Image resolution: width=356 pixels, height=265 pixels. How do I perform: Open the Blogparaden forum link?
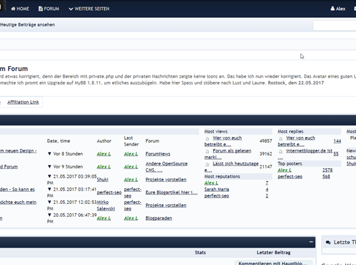[x=159, y=218]
